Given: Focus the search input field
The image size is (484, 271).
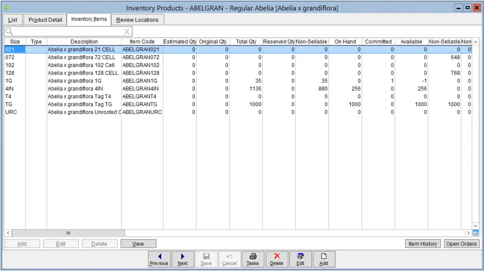Looking at the screenshot, I should click(68, 32).
